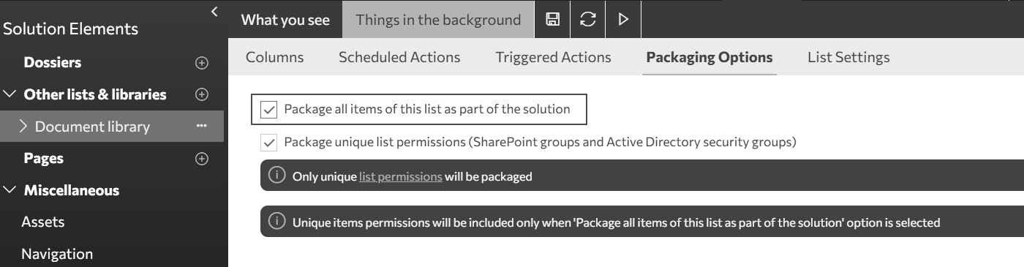Image resolution: width=1024 pixels, height=267 pixels.
Task: Select Navigation in the sidebar
Action: 57,254
